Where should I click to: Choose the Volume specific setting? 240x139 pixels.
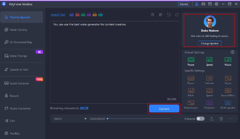pyautogui.click(x=209, y=80)
